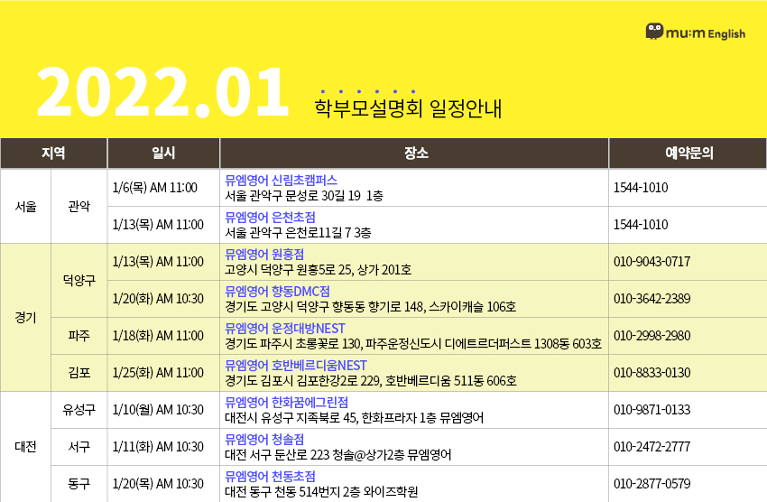767x502 pixels.
Task: Open the 뮤엠영어 은천초점 link
Action: pyautogui.click(x=270, y=218)
